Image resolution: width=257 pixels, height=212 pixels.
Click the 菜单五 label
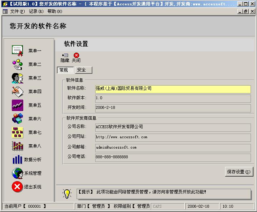(x=35, y=105)
